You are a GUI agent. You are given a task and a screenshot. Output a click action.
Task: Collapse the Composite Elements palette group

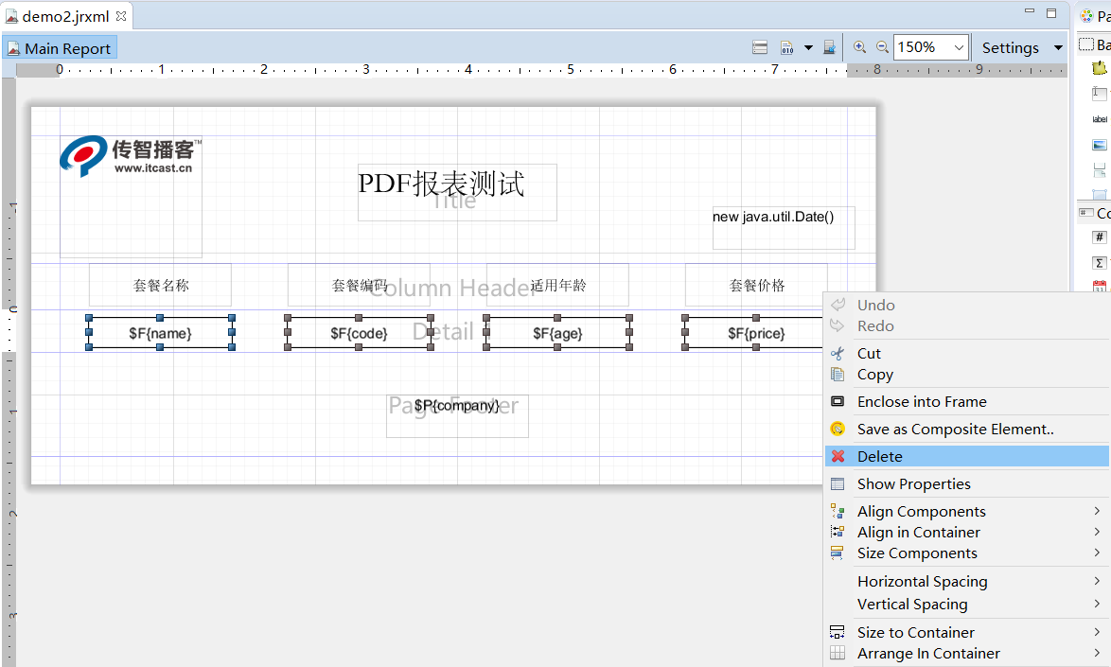point(1094,213)
